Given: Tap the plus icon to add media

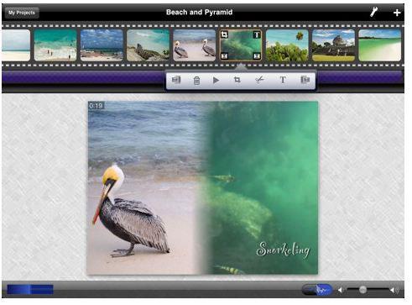Looking at the screenshot, I should point(397,13).
